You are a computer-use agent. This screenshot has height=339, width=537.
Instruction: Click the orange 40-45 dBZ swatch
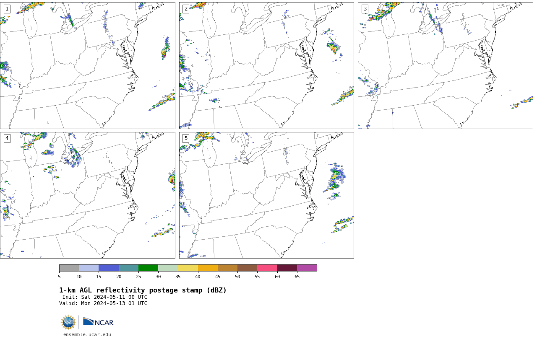click(208, 268)
